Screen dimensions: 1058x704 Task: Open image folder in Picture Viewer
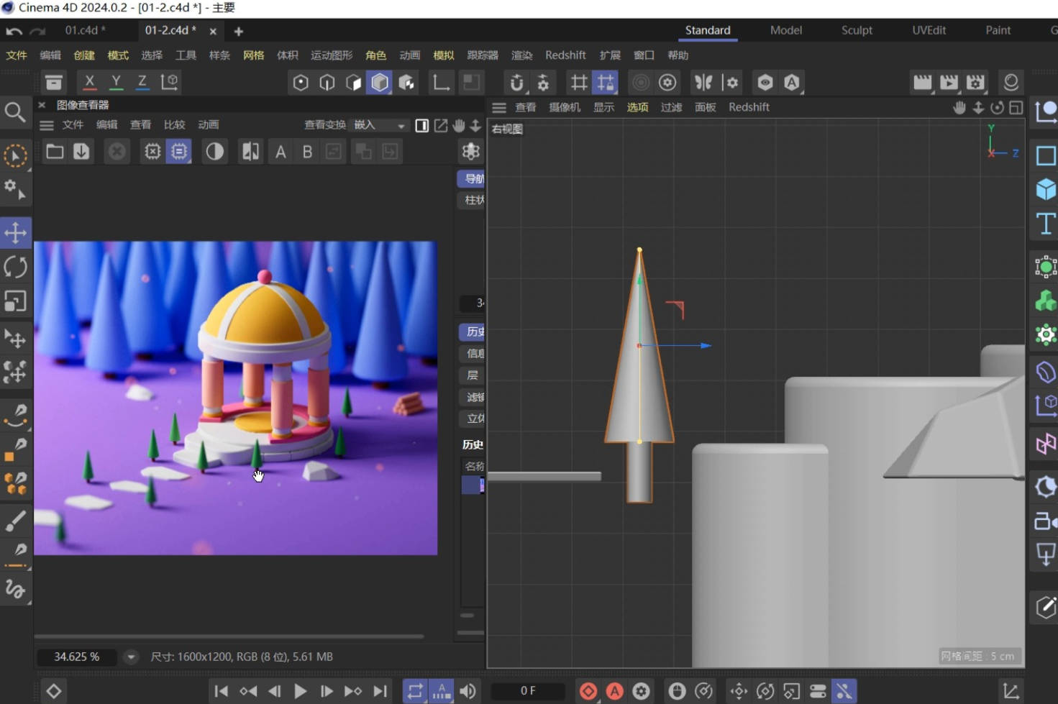click(55, 152)
